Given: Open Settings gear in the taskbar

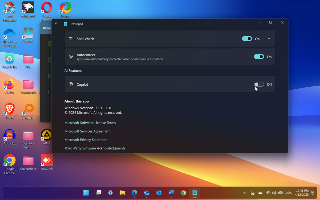Looking at the screenshot, I should tap(110, 193).
